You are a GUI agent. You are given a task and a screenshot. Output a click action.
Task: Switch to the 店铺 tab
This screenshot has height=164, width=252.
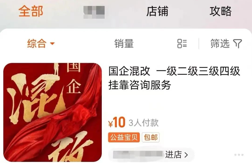click(157, 11)
